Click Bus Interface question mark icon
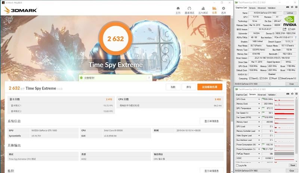This screenshot has width=299, height=173. (x=296, y=37)
